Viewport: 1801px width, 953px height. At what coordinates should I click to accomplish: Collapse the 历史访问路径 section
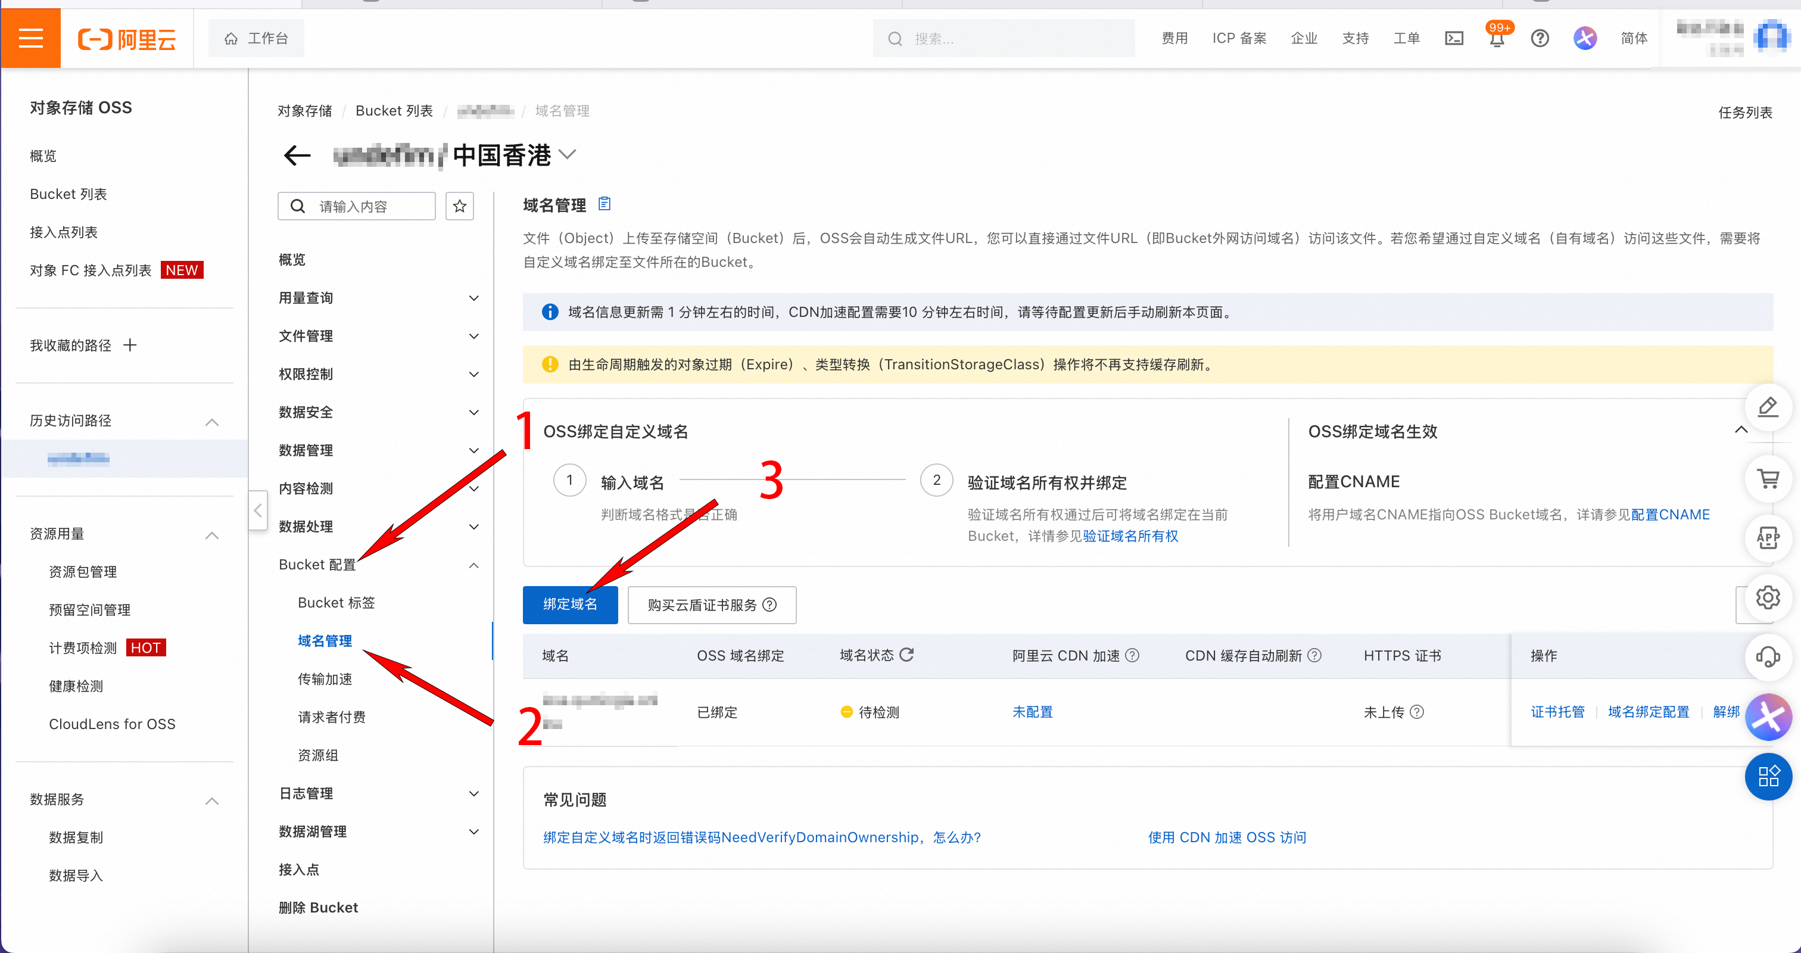212,422
